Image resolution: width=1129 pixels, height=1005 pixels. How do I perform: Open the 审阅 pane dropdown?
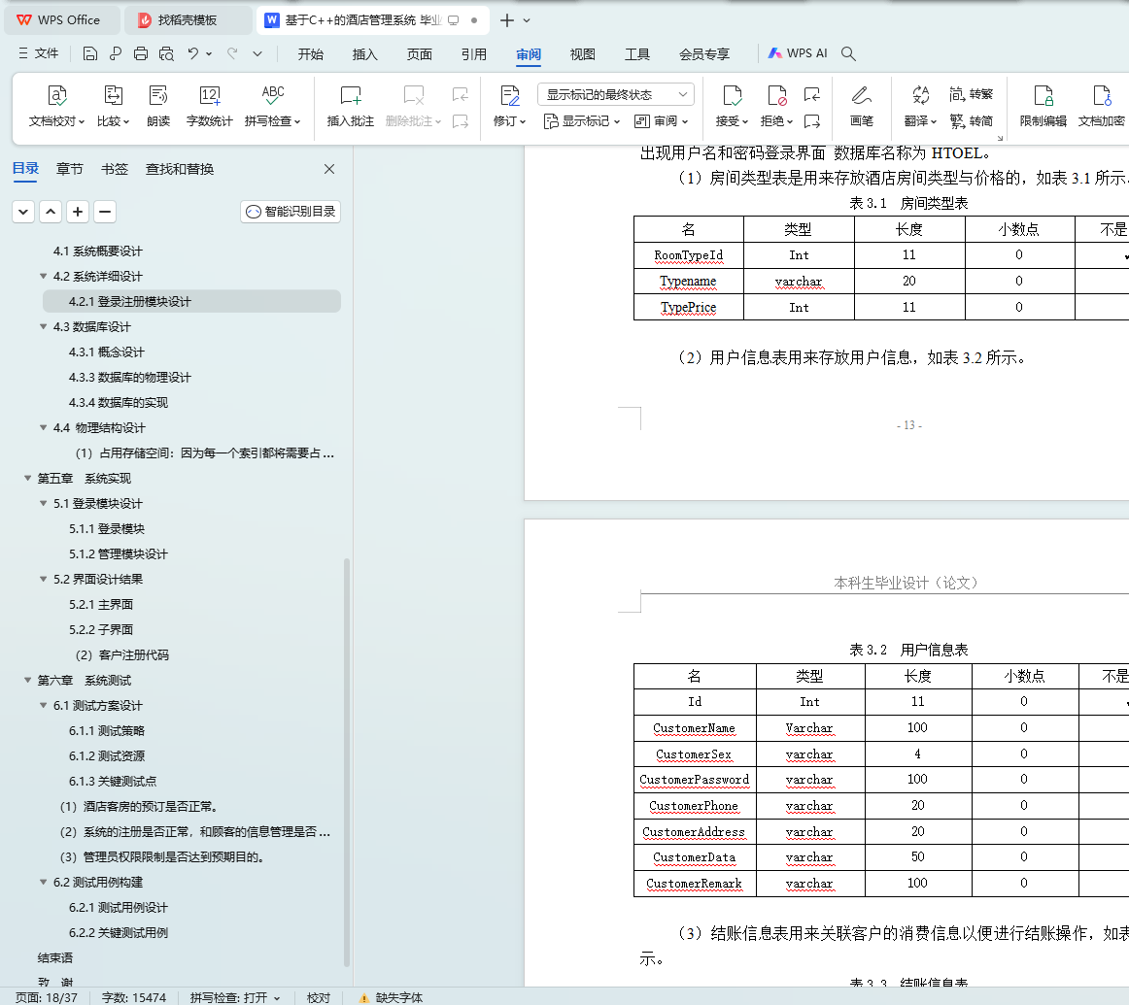pyautogui.click(x=662, y=120)
